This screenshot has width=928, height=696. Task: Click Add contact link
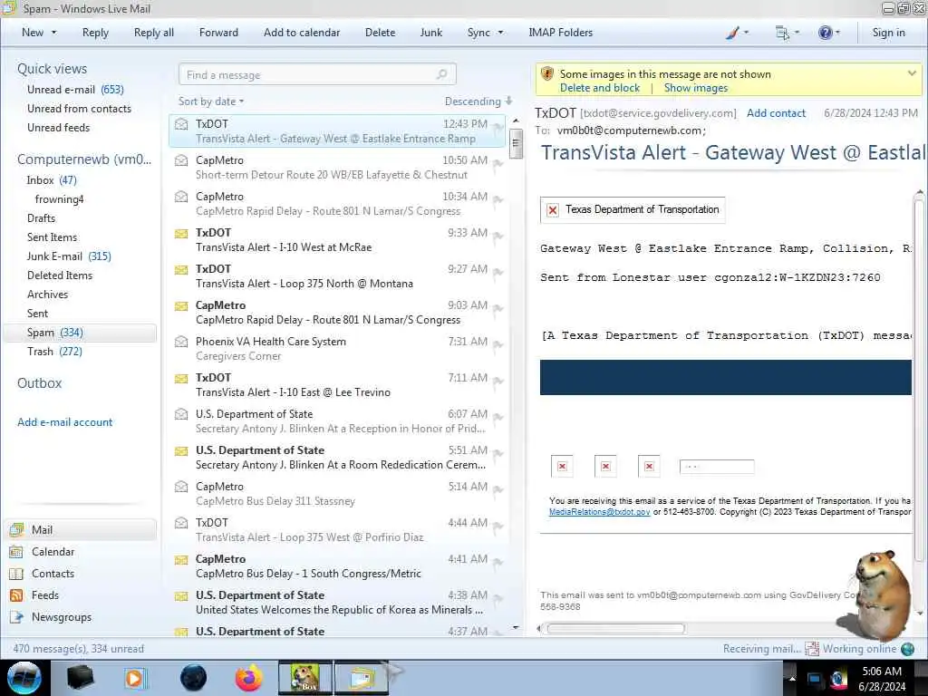click(776, 113)
